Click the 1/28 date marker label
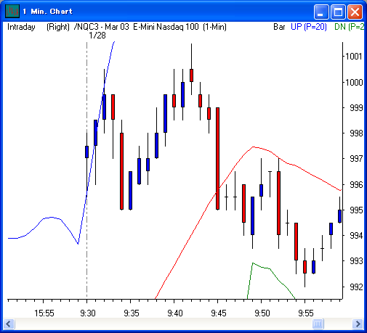This screenshot has width=367, height=333. 97,36
